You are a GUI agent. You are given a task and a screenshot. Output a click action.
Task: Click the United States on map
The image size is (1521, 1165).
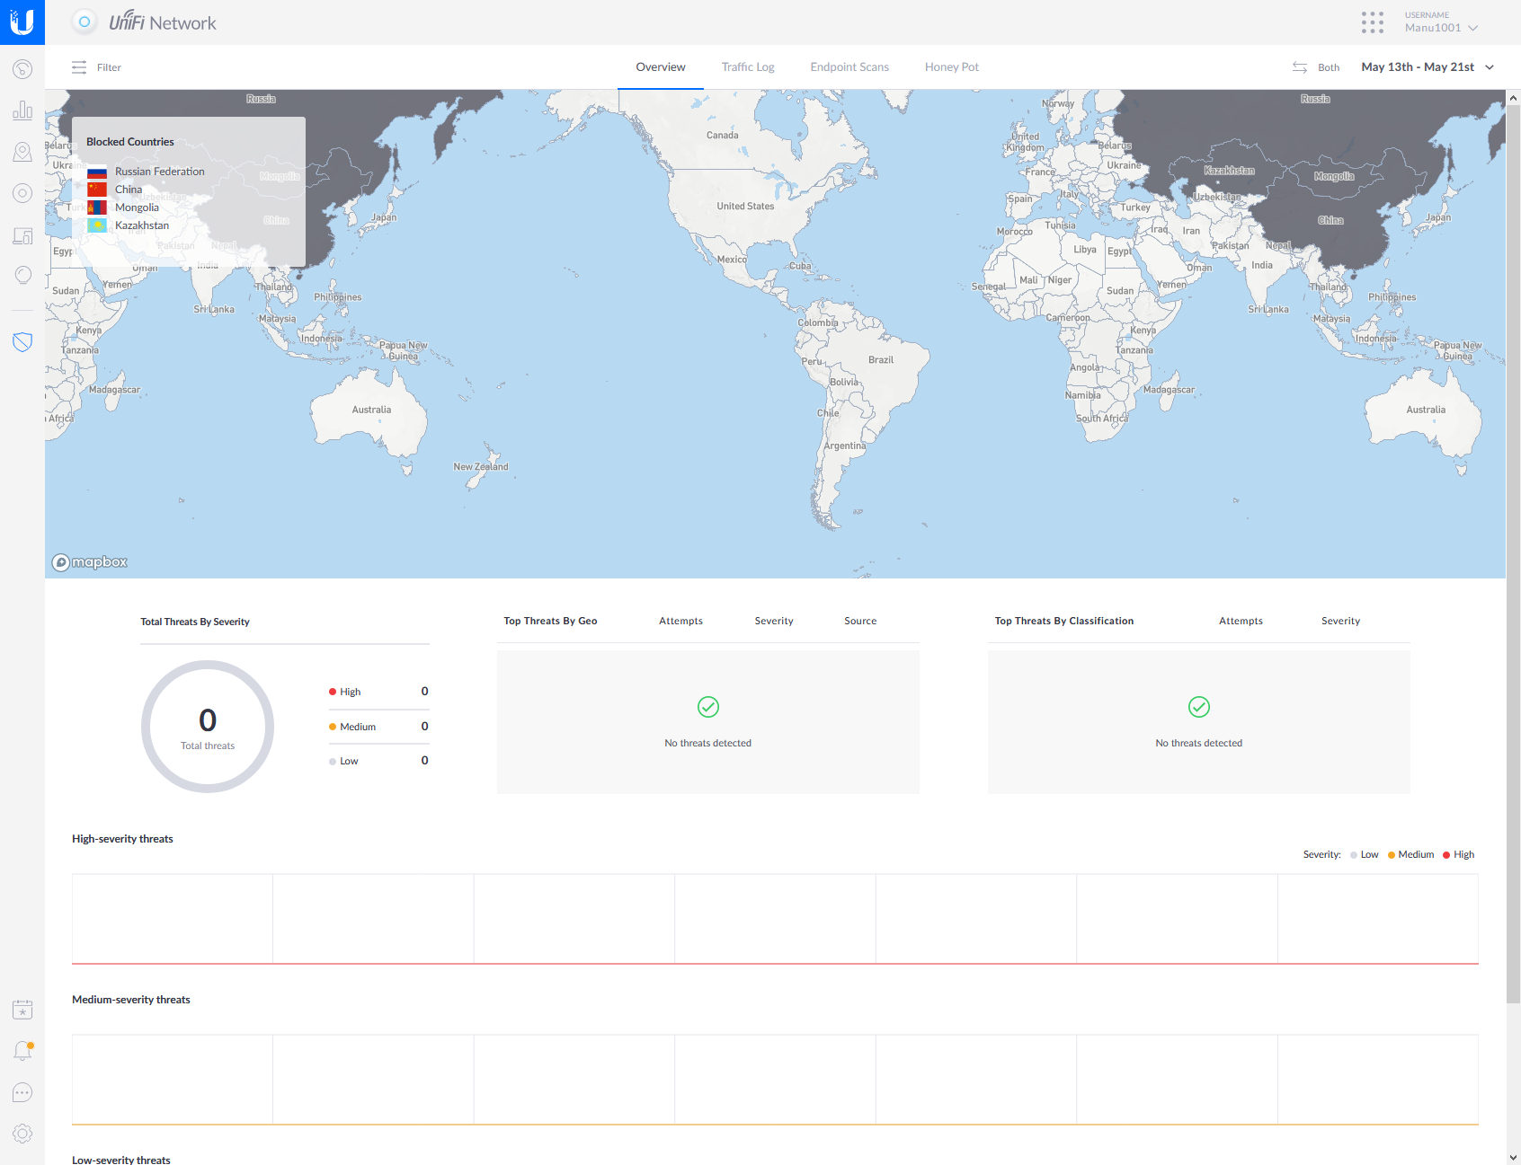tap(745, 206)
